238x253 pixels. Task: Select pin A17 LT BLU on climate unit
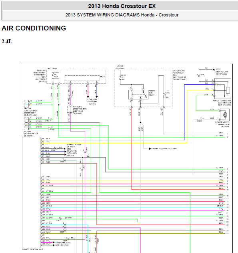(47, 223)
